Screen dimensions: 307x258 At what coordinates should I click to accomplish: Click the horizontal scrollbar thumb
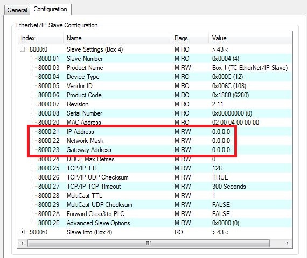[x=149, y=243]
